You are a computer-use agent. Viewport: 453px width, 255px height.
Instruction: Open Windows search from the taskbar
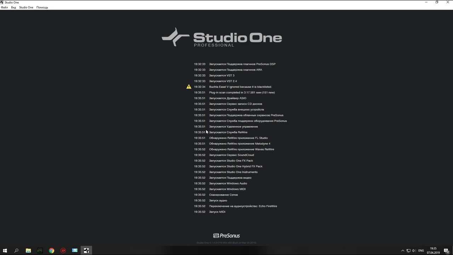point(16,250)
